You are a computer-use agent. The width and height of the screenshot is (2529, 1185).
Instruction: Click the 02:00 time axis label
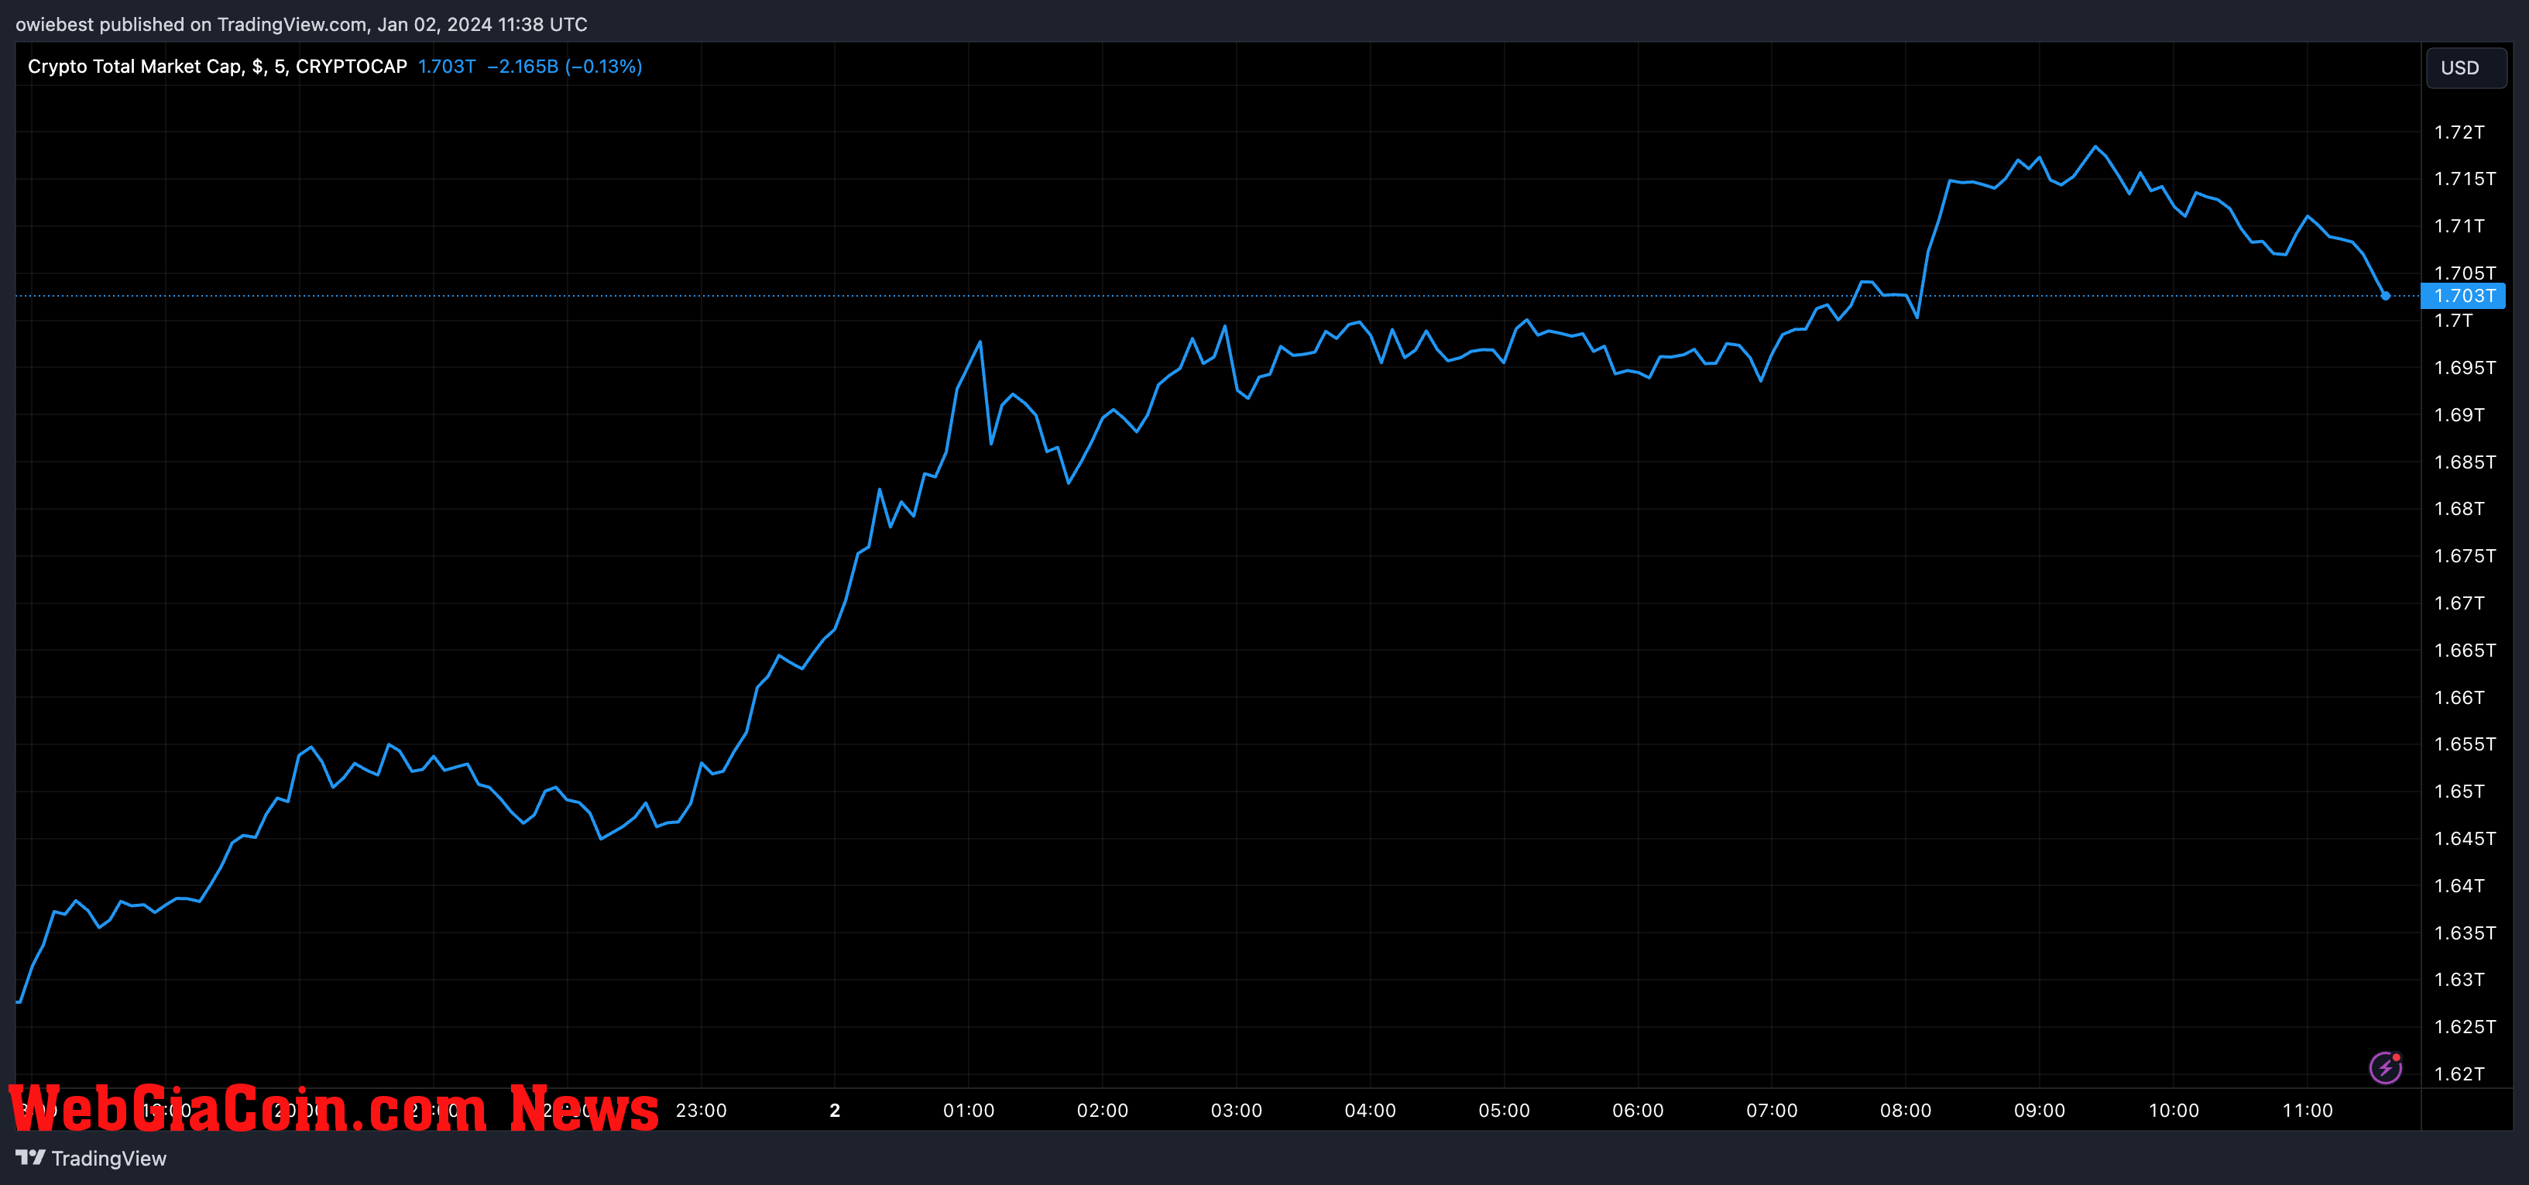pyautogui.click(x=1103, y=1111)
